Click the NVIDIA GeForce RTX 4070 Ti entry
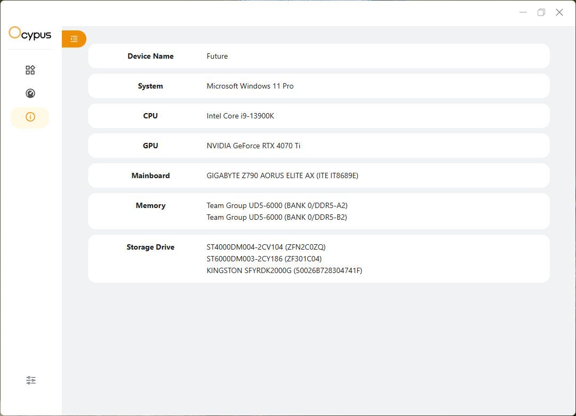Screen dimensions: 576x416 click(253, 146)
